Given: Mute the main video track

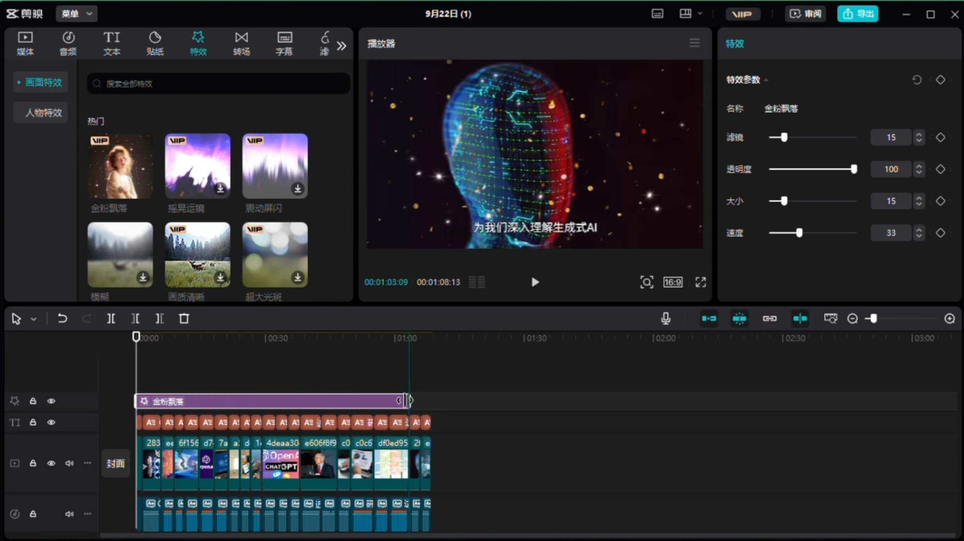Looking at the screenshot, I should point(69,463).
